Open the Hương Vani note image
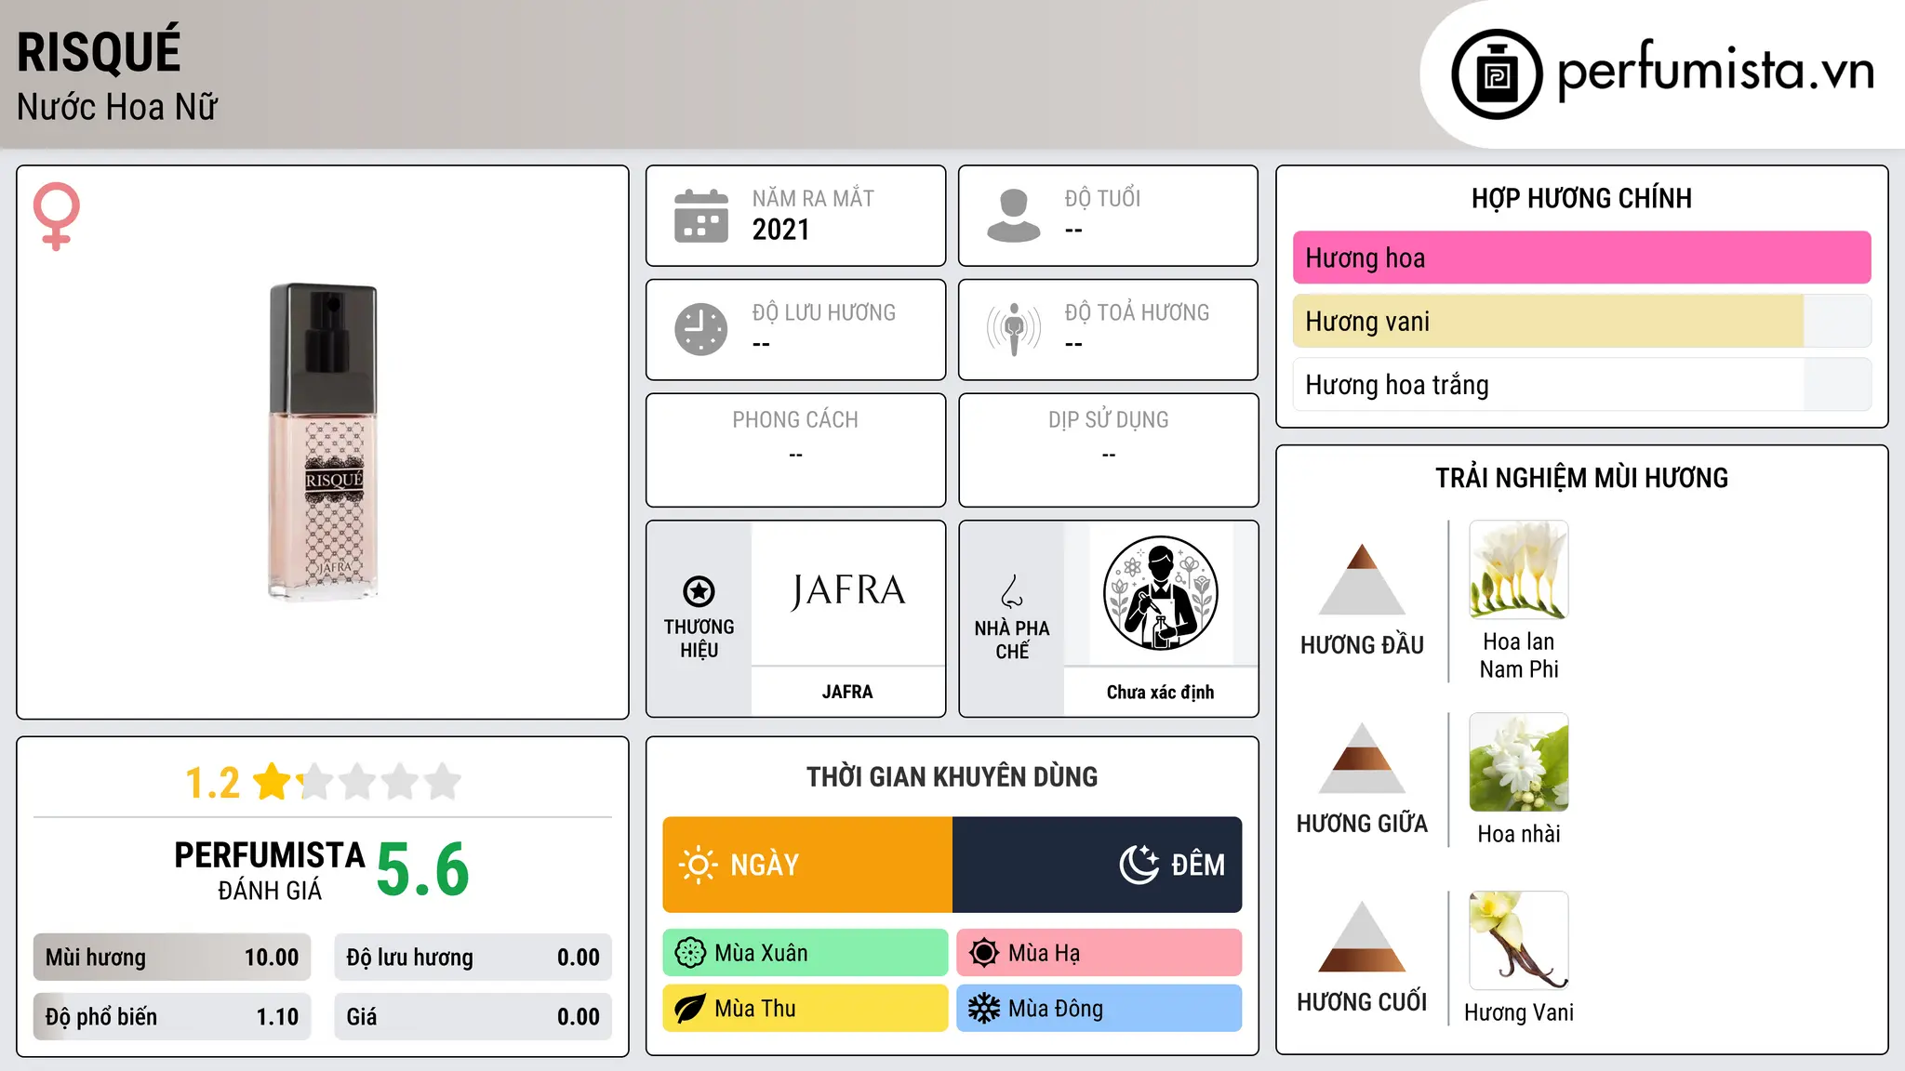The width and height of the screenshot is (1905, 1071). coord(1519,941)
